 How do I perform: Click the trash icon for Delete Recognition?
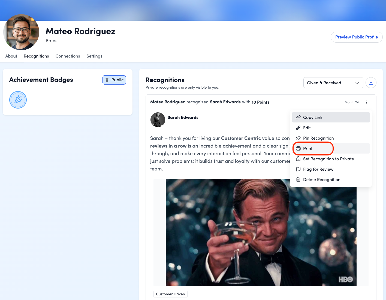click(x=298, y=179)
